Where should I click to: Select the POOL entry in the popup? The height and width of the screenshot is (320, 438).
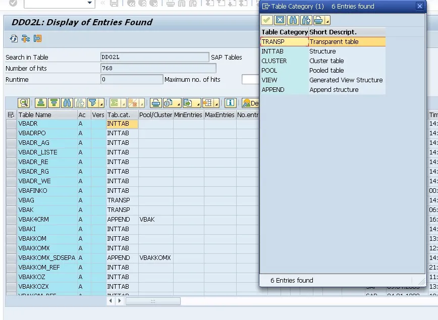click(323, 71)
